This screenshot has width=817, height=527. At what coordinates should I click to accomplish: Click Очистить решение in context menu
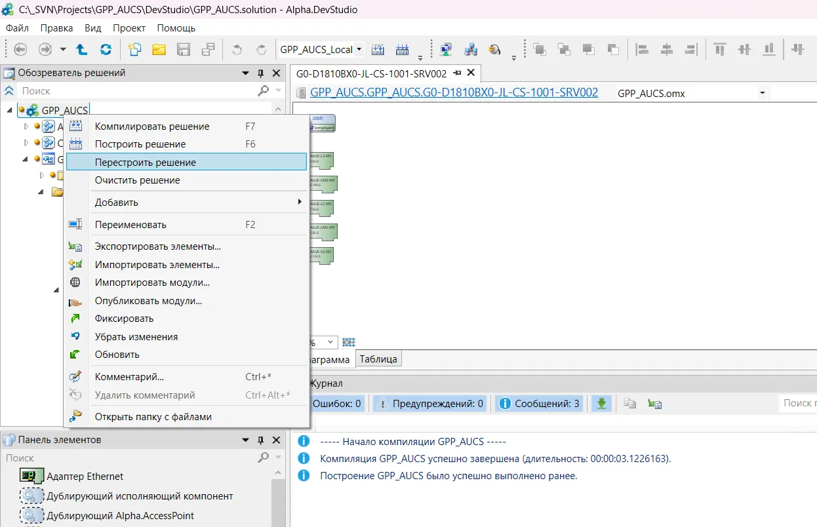[x=186, y=180]
